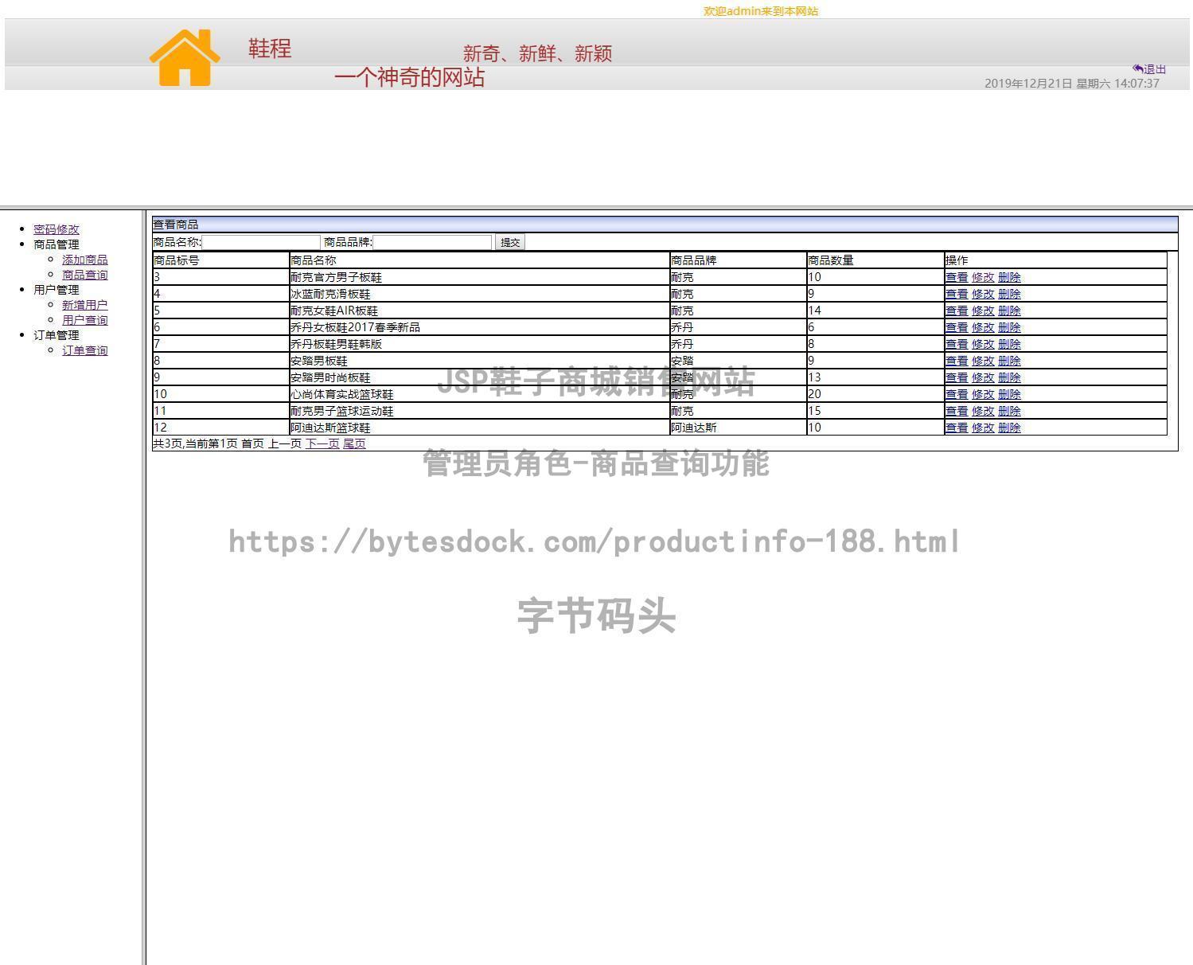Click 查看 for 乔丹女板鞋2017春季新品 row

[957, 327]
